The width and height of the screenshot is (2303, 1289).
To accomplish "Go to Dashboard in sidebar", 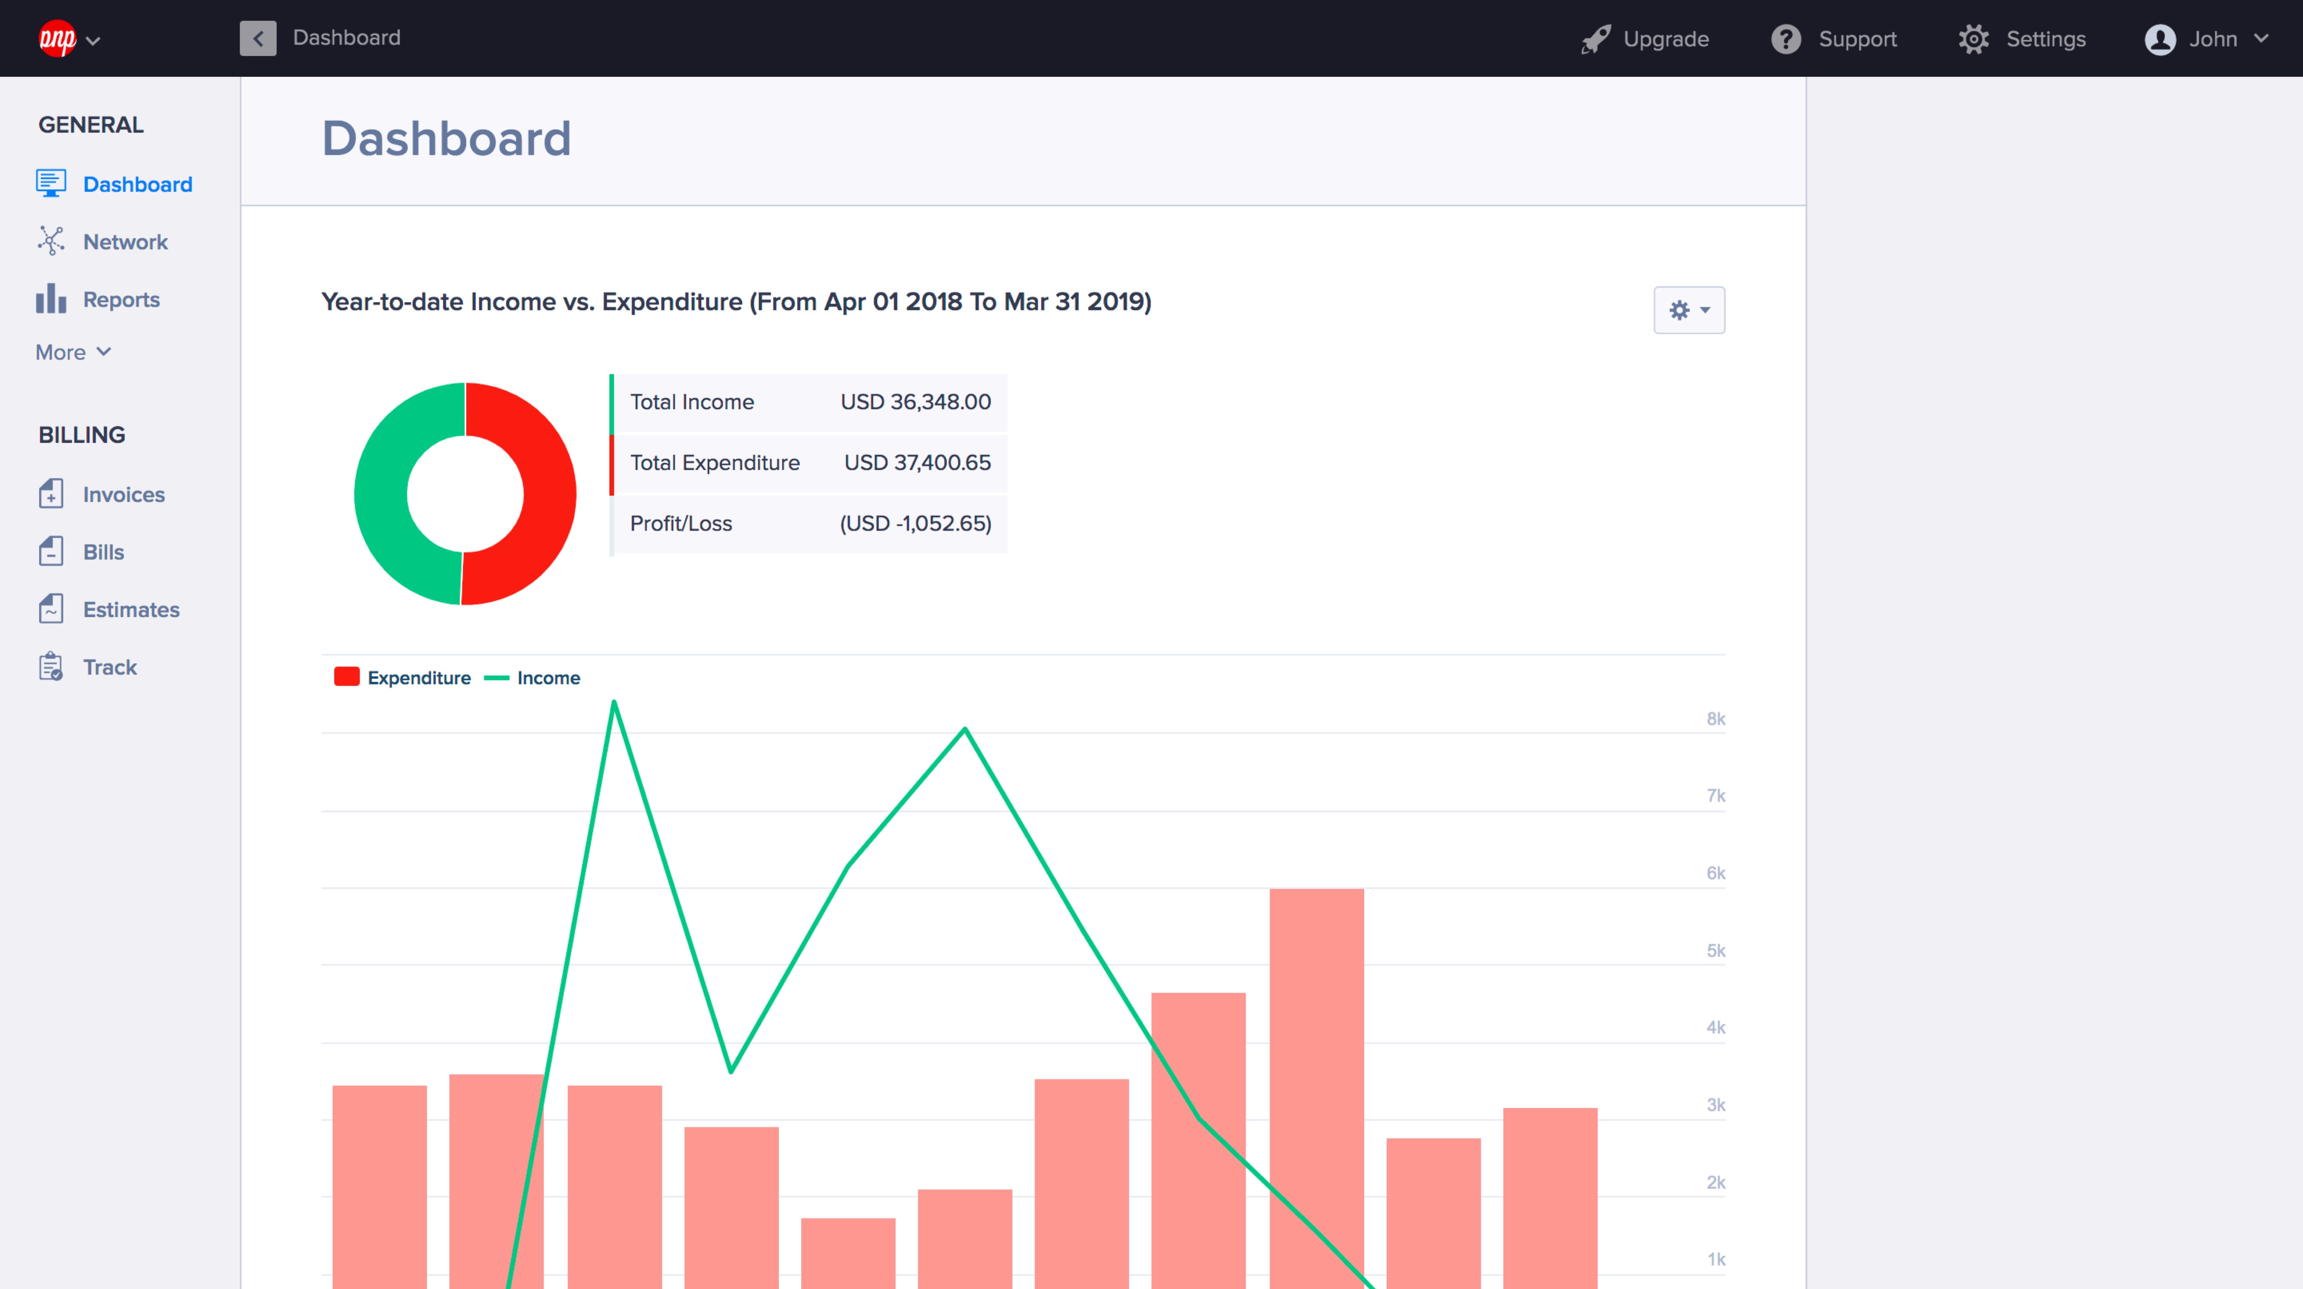I will (x=138, y=184).
